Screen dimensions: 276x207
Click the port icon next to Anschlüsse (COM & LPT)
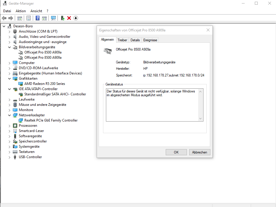click(x=15, y=31)
